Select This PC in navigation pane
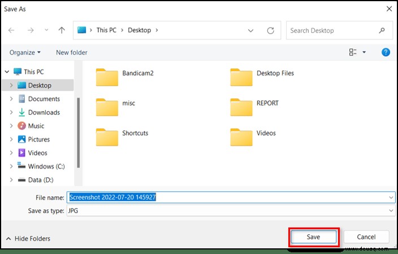398x254 pixels. (34, 72)
